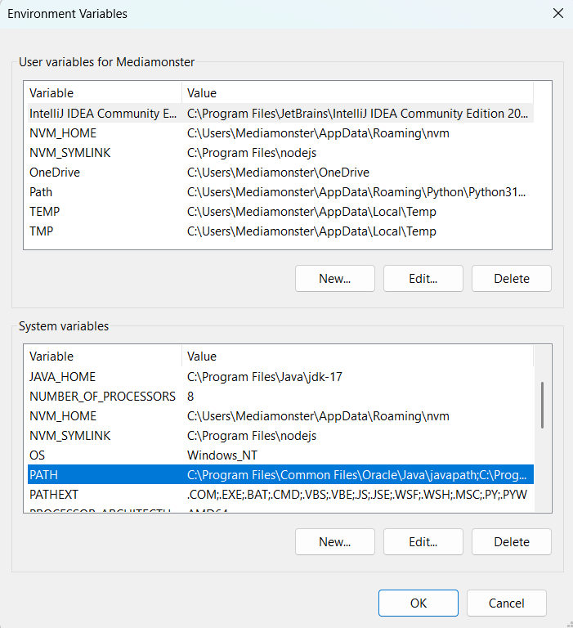Click Edit in the System variables section

pos(423,541)
